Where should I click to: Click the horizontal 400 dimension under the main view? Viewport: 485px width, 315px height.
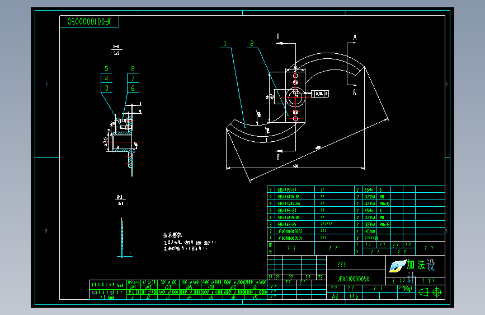[295, 166]
